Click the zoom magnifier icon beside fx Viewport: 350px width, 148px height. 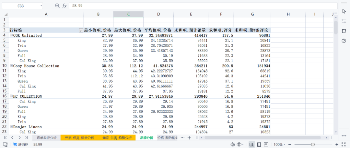[57, 6]
